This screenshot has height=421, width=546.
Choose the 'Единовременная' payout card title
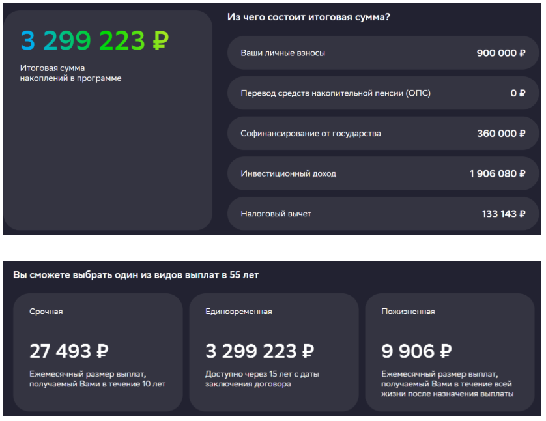tap(238, 312)
